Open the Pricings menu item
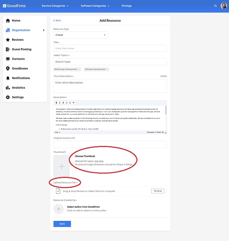Image resolution: width=229 pixels, height=241 pixels. pyautogui.click(x=127, y=6)
